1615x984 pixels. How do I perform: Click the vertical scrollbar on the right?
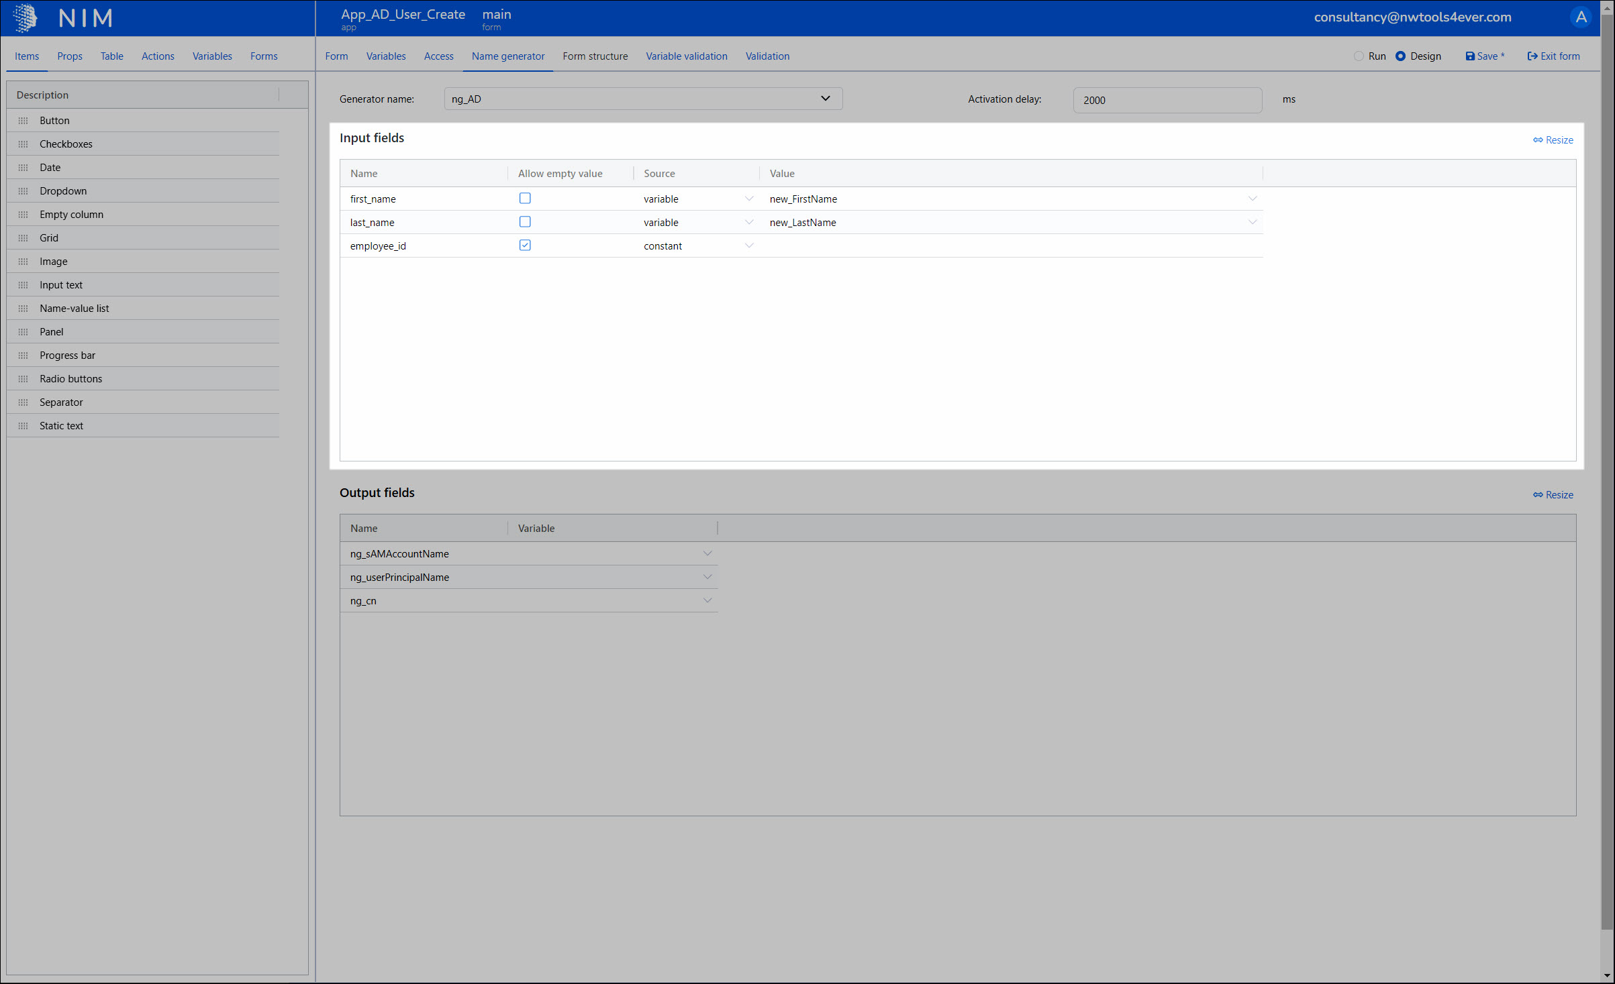[1607, 470]
